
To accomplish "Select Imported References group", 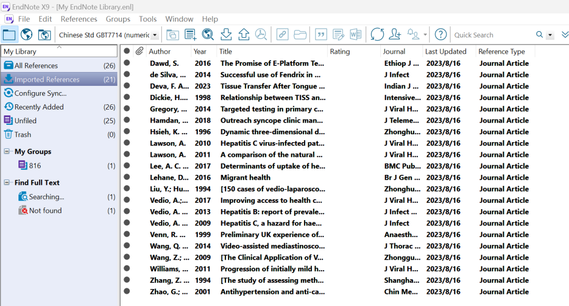I will (59, 79).
